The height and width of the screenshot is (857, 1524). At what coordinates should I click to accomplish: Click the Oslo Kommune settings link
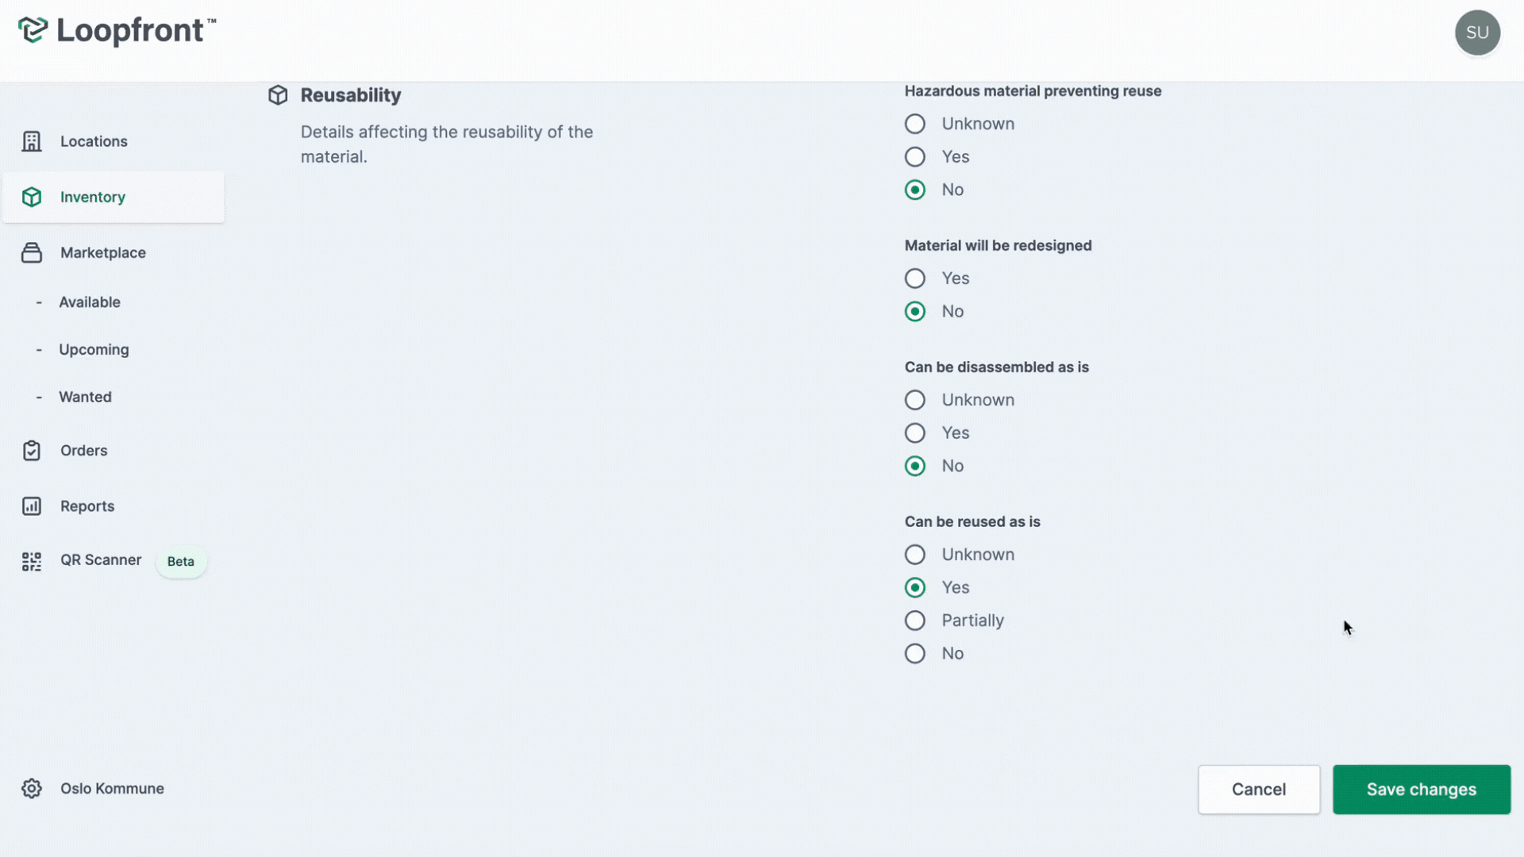click(x=112, y=789)
